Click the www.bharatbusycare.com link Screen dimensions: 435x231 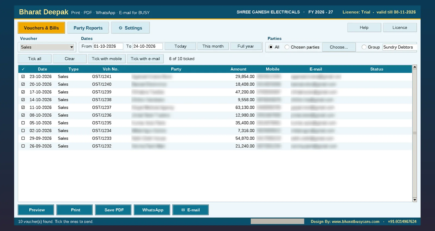(x=356, y=221)
